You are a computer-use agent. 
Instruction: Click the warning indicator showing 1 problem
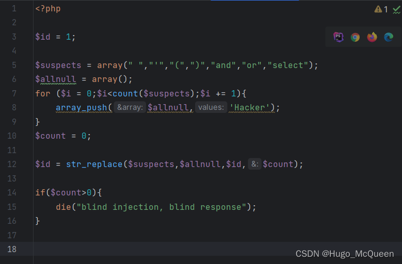381,9
